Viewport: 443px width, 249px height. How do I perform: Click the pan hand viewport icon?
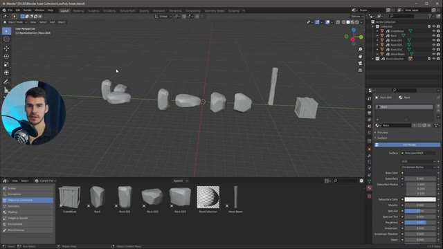360,57
